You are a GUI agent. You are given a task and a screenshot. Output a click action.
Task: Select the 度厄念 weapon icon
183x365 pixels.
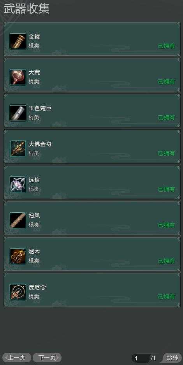[18, 292]
